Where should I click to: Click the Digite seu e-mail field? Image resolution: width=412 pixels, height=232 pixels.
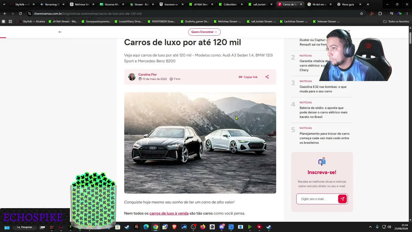coord(317,199)
